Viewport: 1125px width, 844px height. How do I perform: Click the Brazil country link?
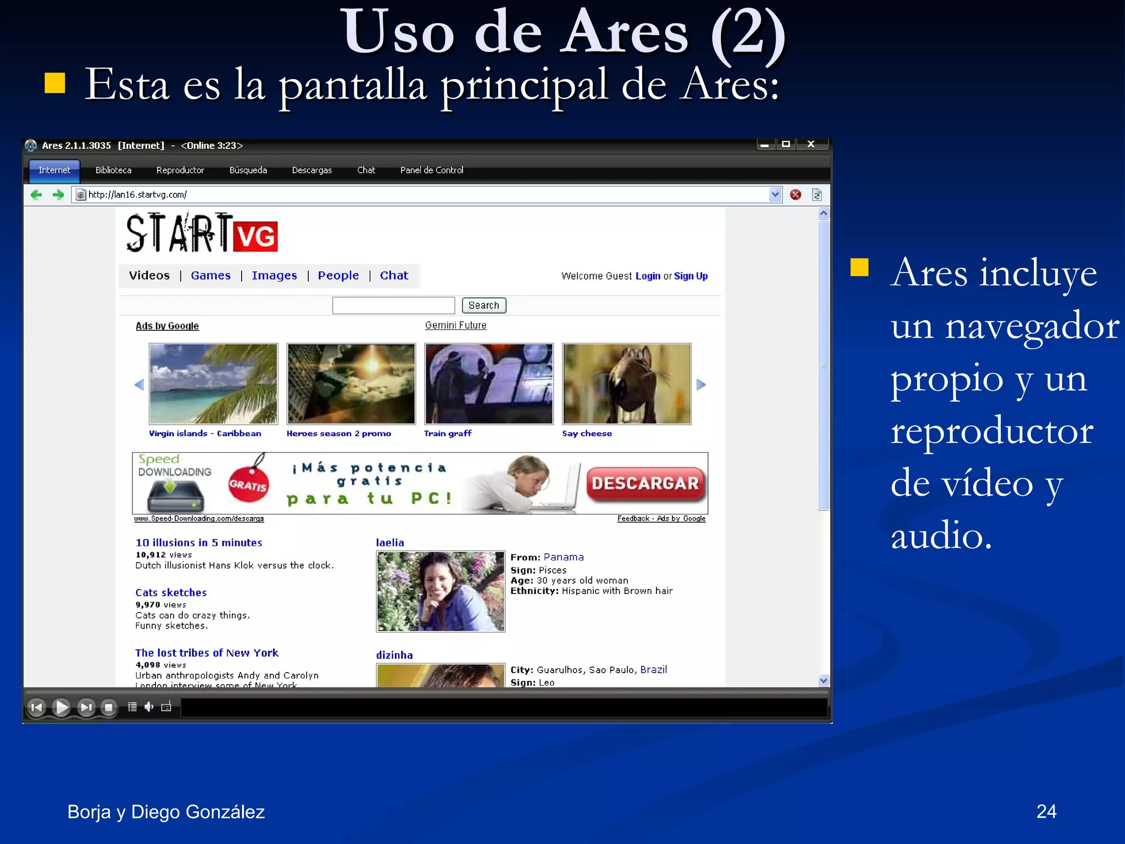(654, 670)
